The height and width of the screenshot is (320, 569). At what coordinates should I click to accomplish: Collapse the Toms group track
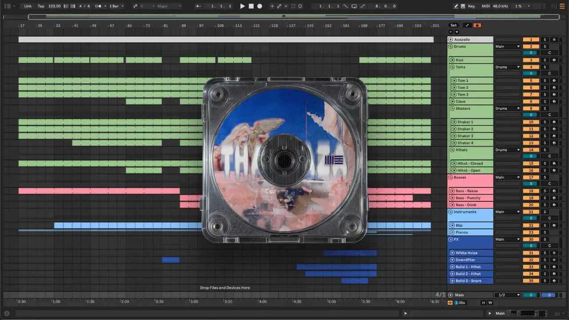452,67
